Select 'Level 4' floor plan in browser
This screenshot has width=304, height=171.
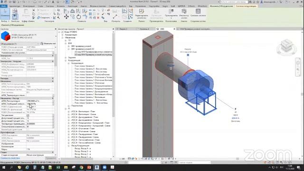tap(84, 66)
